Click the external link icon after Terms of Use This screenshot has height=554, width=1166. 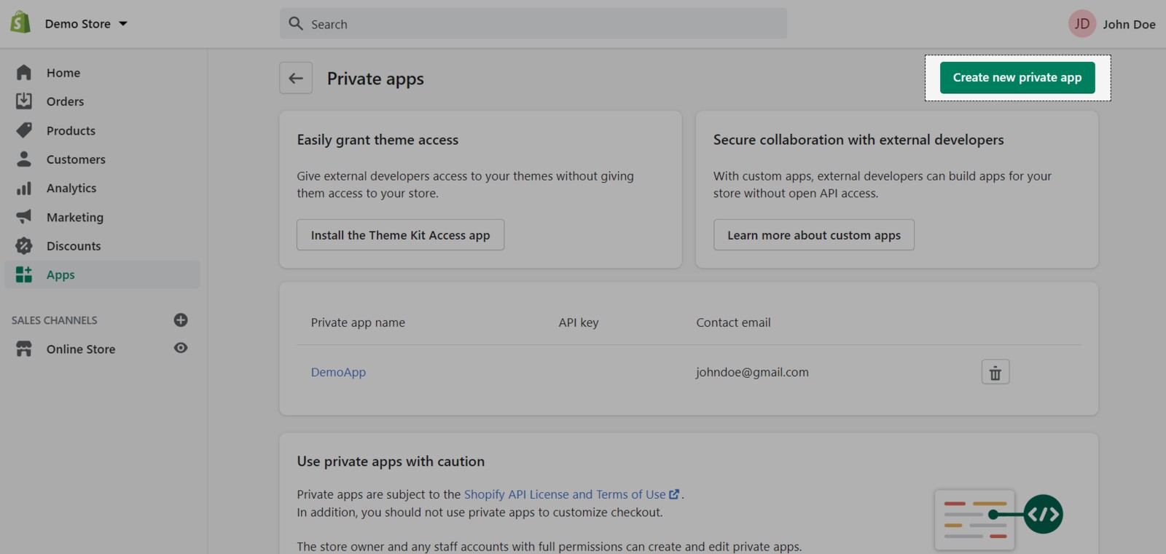click(x=674, y=494)
